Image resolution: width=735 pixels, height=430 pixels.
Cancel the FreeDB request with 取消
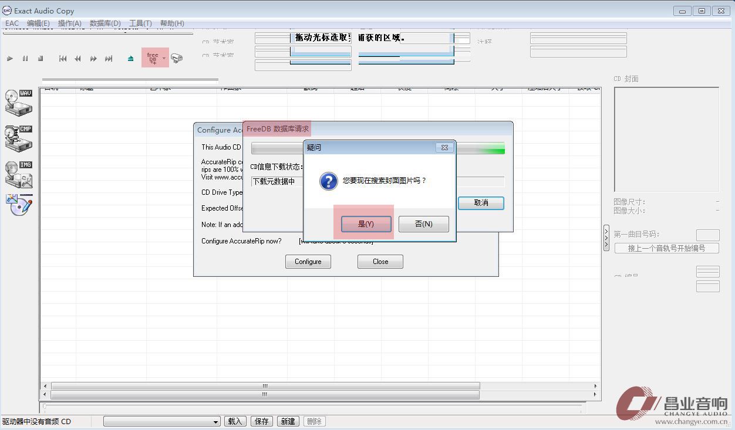(x=481, y=203)
